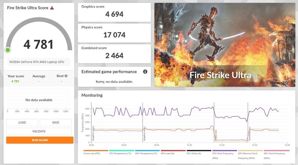Click the Physics score value 17 074
Image resolution: width=298 pixels, height=165 pixels.
coord(114,35)
